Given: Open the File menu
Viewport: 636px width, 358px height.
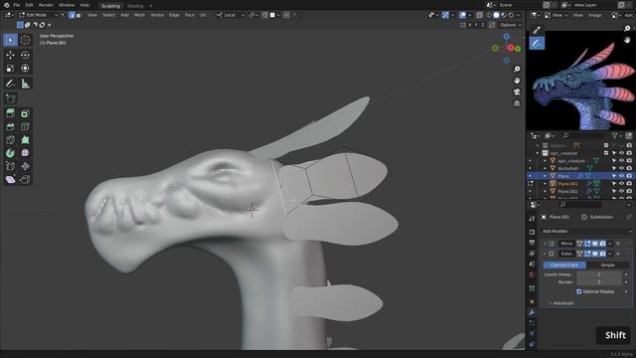Looking at the screenshot, I should click(x=16, y=5).
